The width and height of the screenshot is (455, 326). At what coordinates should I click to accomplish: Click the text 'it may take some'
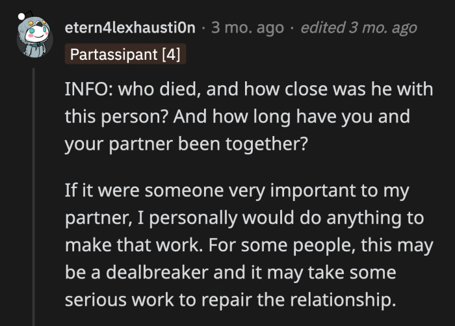(x=324, y=273)
